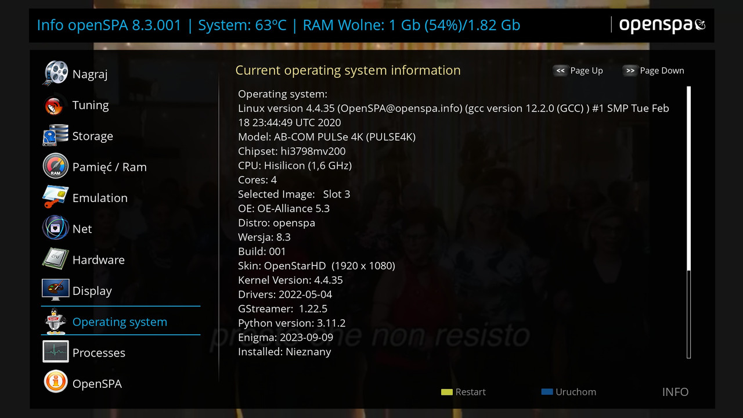Click the Page Down label
Viewport: 743px width, 418px height.
pyautogui.click(x=662, y=71)
